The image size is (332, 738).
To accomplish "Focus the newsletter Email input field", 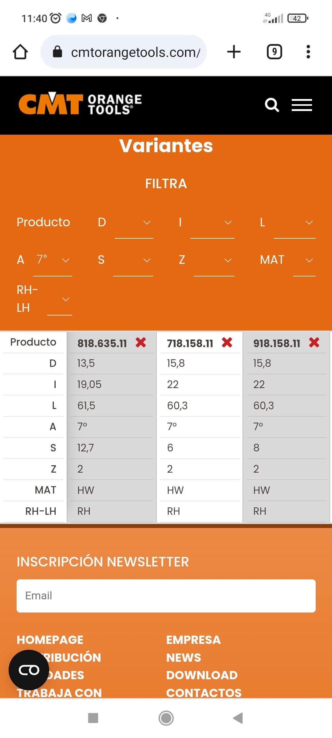I will click(x=166, y=596).
